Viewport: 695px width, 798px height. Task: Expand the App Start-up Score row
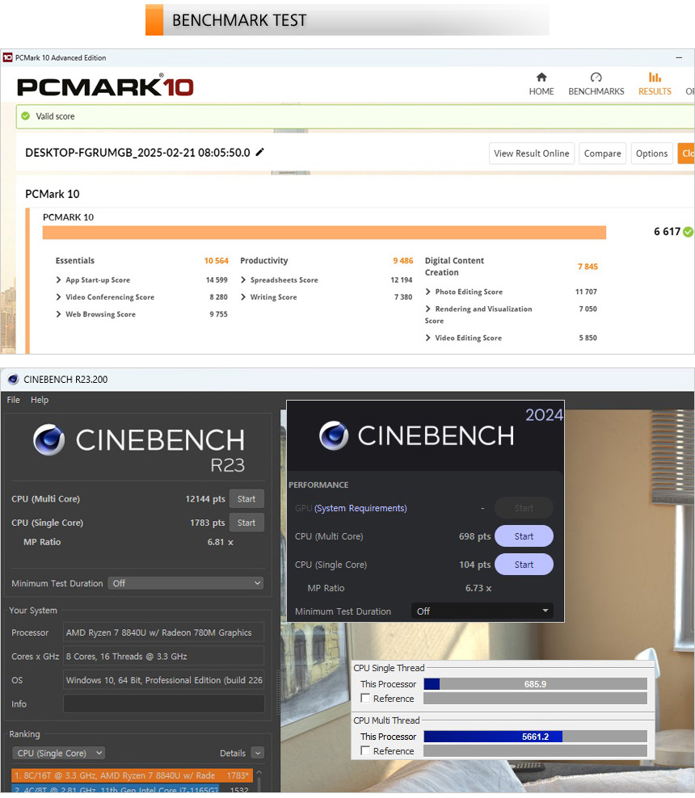(x=59, y=280)
